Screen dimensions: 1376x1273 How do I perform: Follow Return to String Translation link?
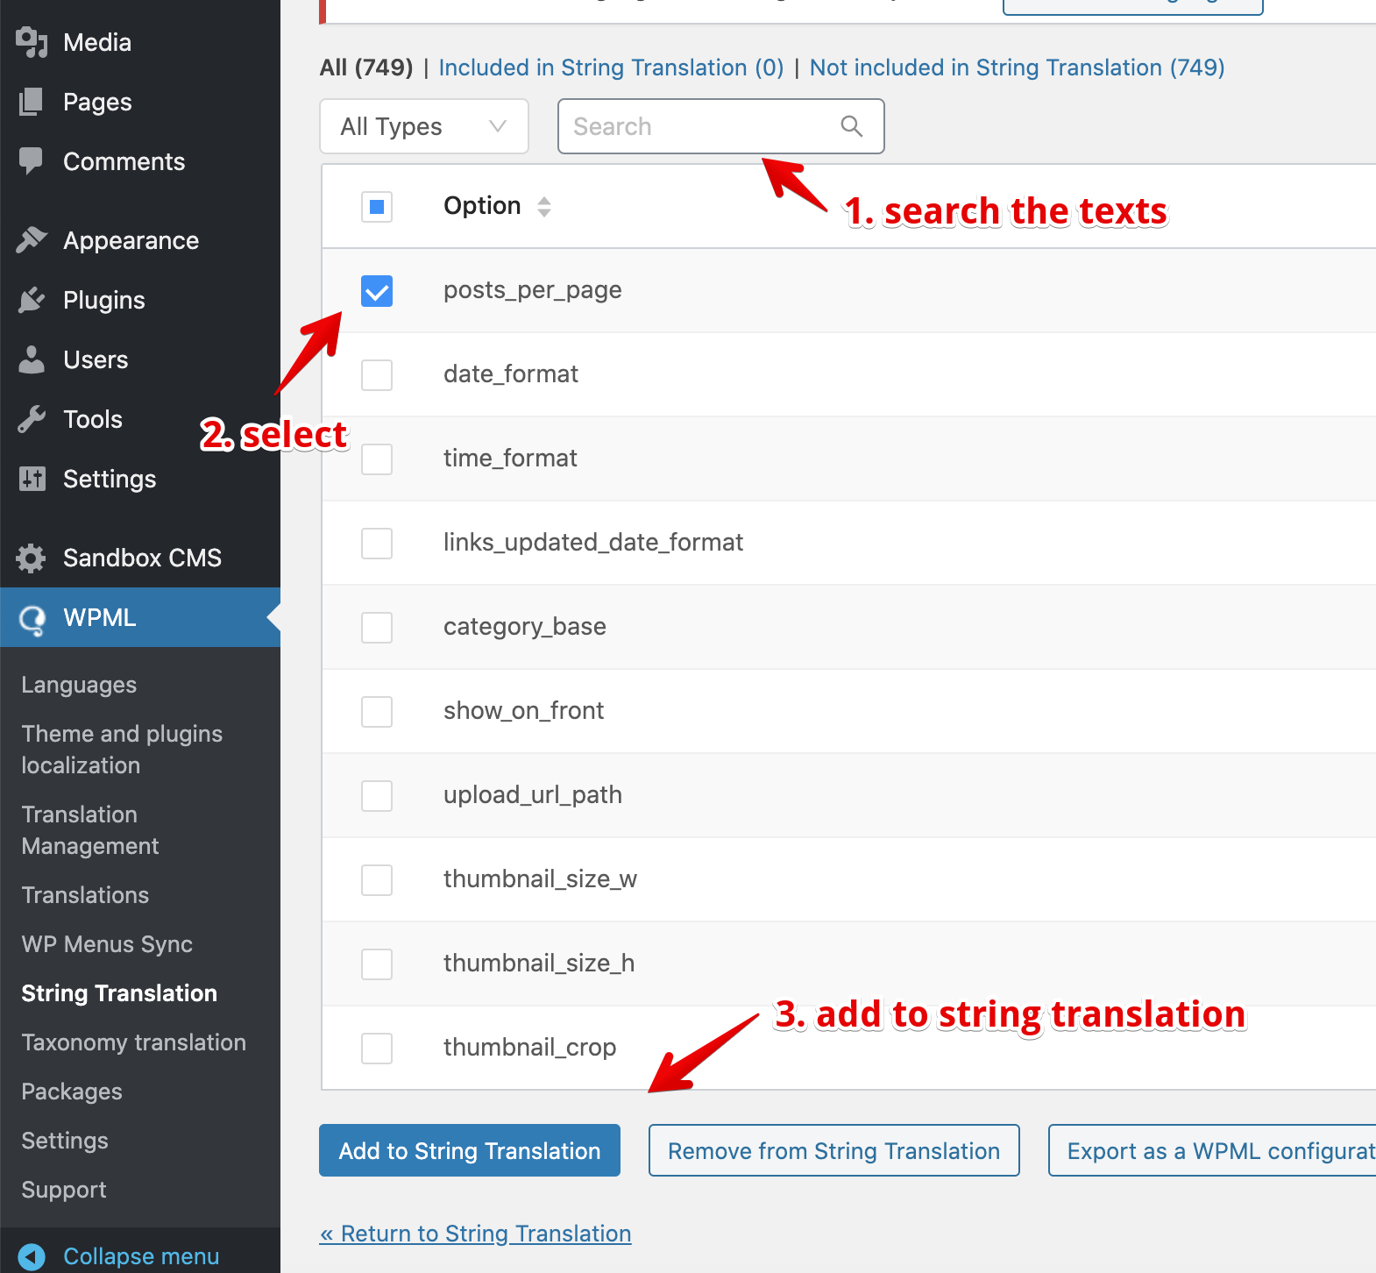click(475, 1234)
